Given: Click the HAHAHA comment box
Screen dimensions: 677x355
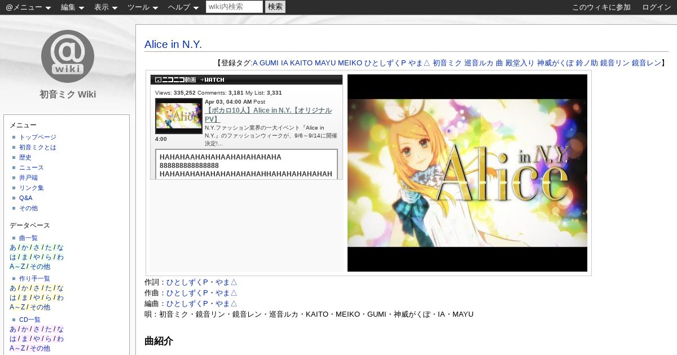Looking at the screenshot, I should coord(247,164).
